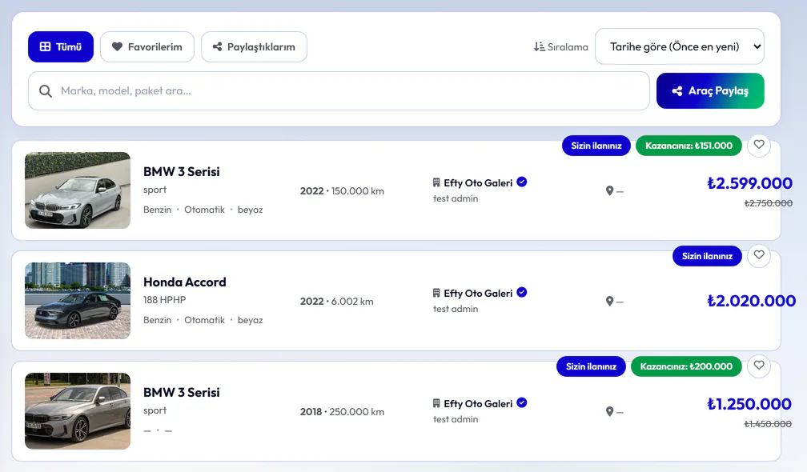Screen dimensions: 807x472
Task: Click the Sıralama sort icon
Action: click(x=539, y=46)
